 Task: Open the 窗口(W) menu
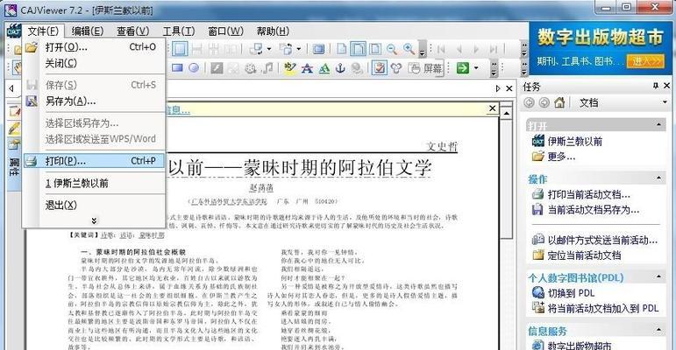point(225,31)
